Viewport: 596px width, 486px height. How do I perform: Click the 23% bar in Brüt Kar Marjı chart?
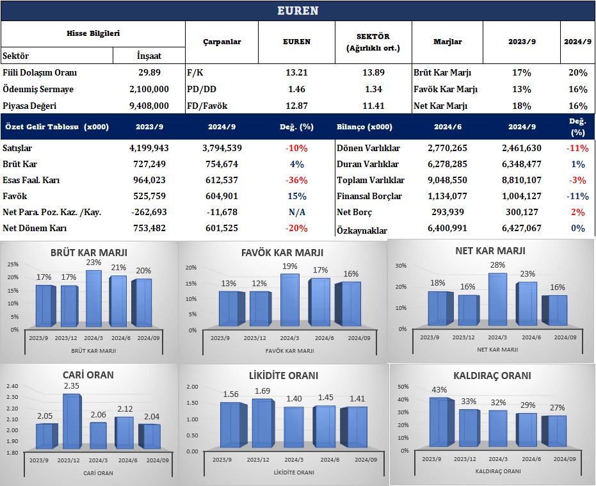pyautogui.click(x=93, y=298)
